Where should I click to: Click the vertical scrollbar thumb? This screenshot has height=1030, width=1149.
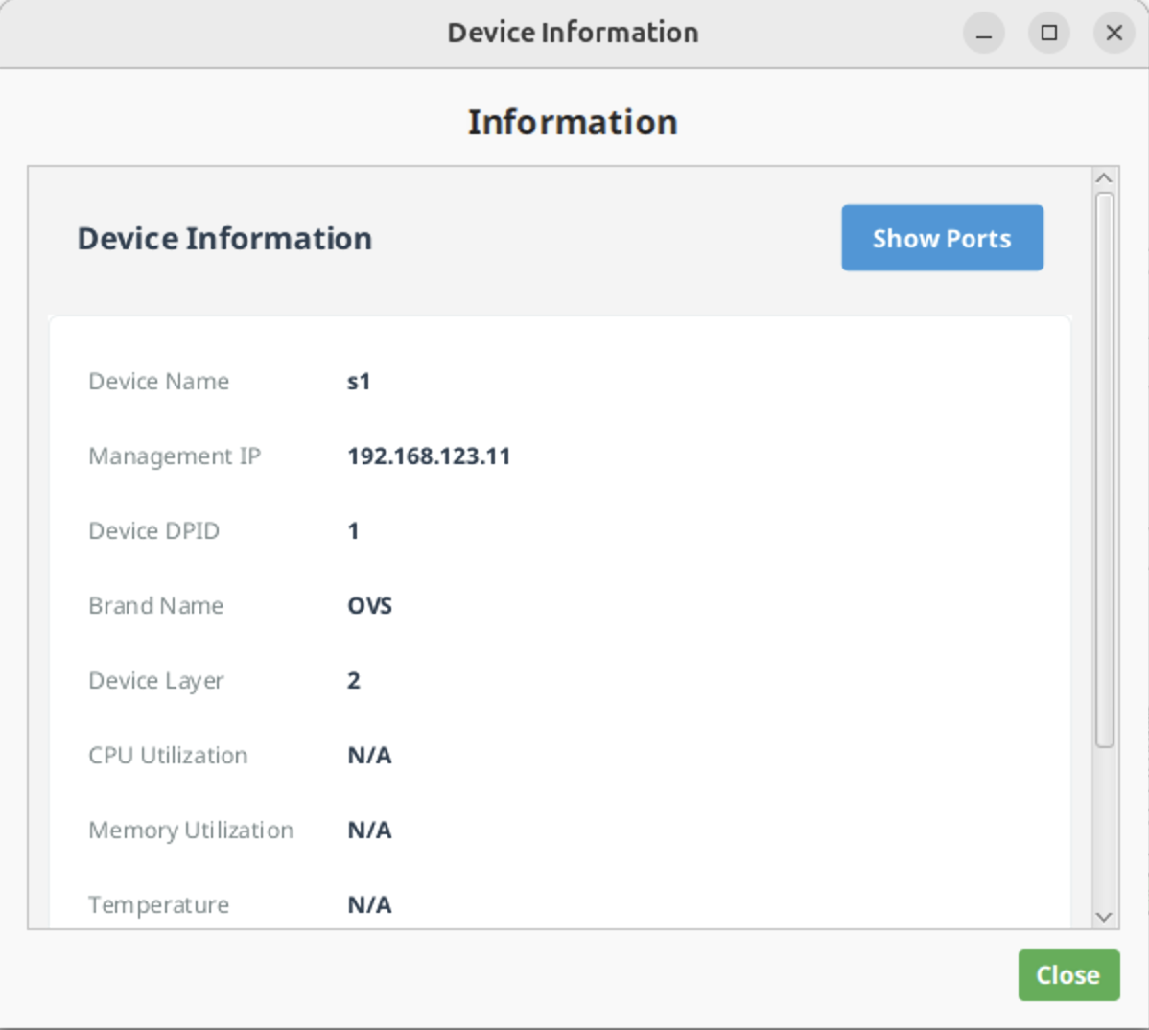click(x=1104, y=470)
